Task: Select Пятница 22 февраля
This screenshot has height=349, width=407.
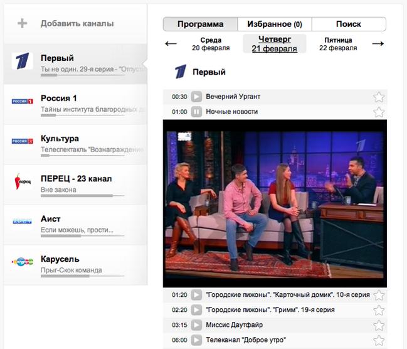Action: click(x=338, y=44)
